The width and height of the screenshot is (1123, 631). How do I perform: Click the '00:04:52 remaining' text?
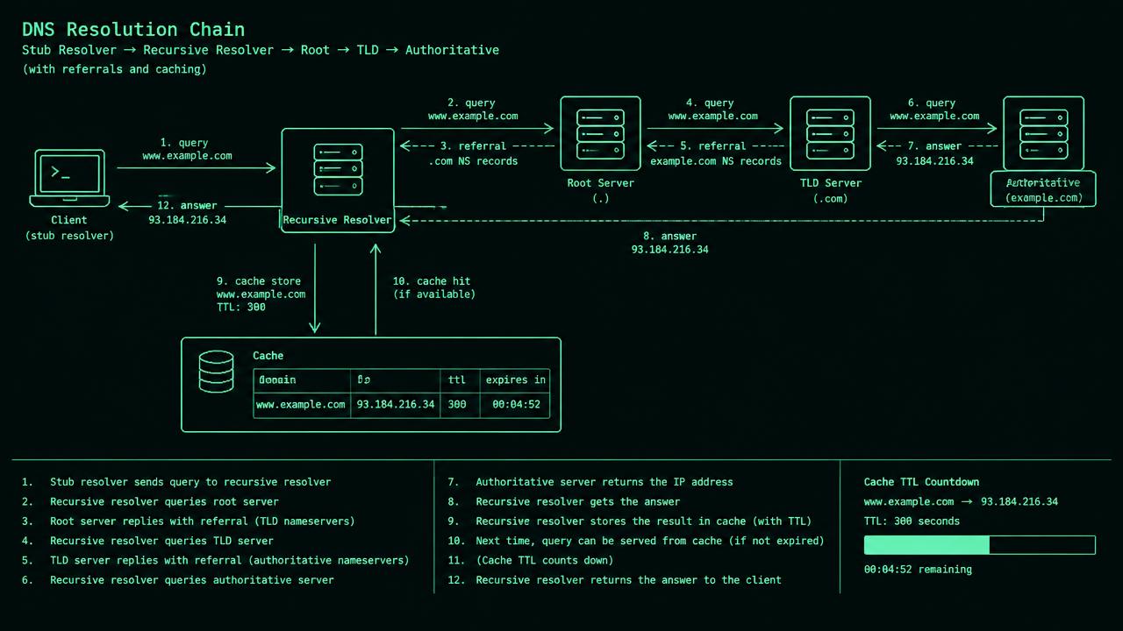click(x=918, y=570)
